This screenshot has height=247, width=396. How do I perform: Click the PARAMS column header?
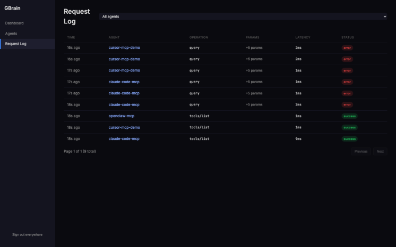pos(252,37)
